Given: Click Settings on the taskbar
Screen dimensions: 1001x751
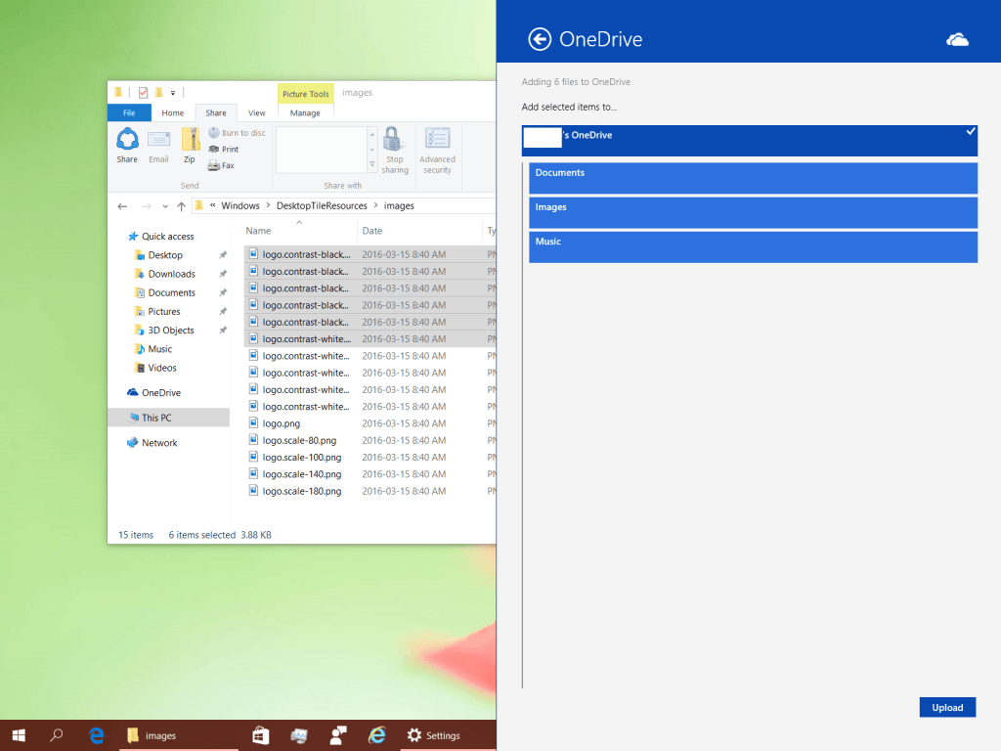Looking at the screenshot, I should [434, 735].
